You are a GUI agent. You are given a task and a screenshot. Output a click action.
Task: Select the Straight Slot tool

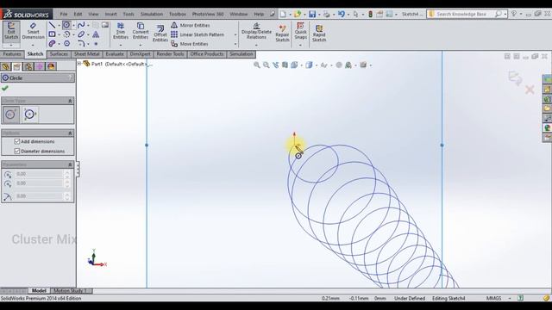(x=52, y=44)
